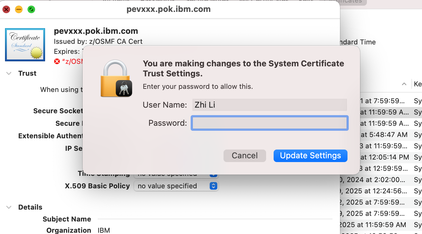Select the Certificates tab behind the window
Screen dimensions: 422x234
(x=347, y=2)
